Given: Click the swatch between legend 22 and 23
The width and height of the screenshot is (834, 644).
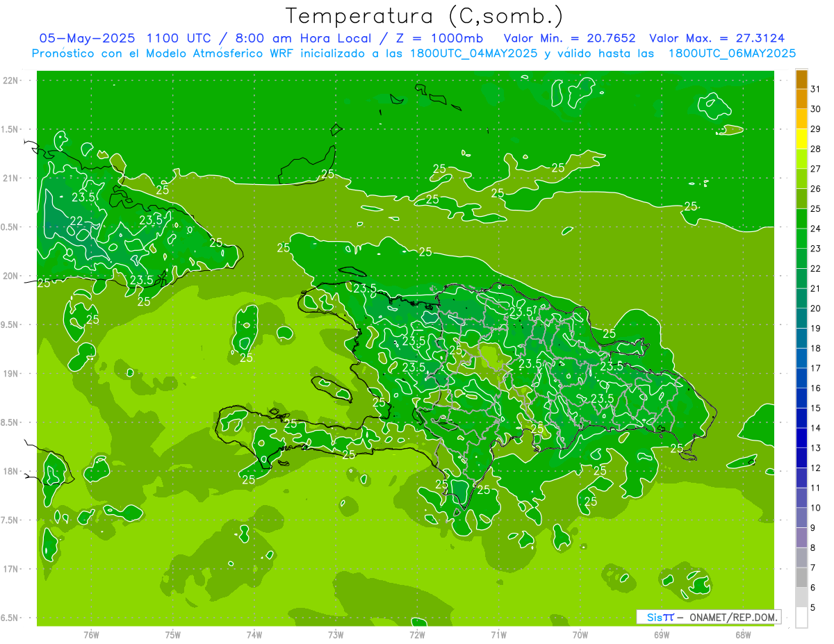Looking at the screenshot, I should [x=801, y=258].
